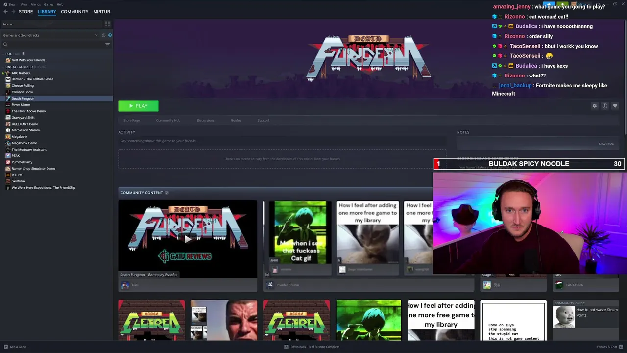Open the 'fuckass Cat gif' green thumbnail

[300, 232]
